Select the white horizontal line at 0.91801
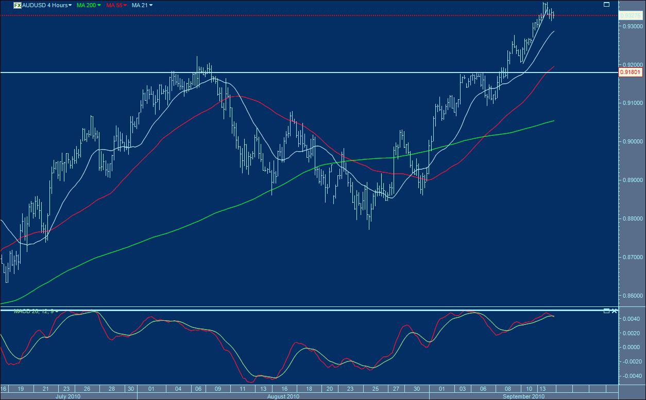Viewport: 646px width, 400px height. 309,72
